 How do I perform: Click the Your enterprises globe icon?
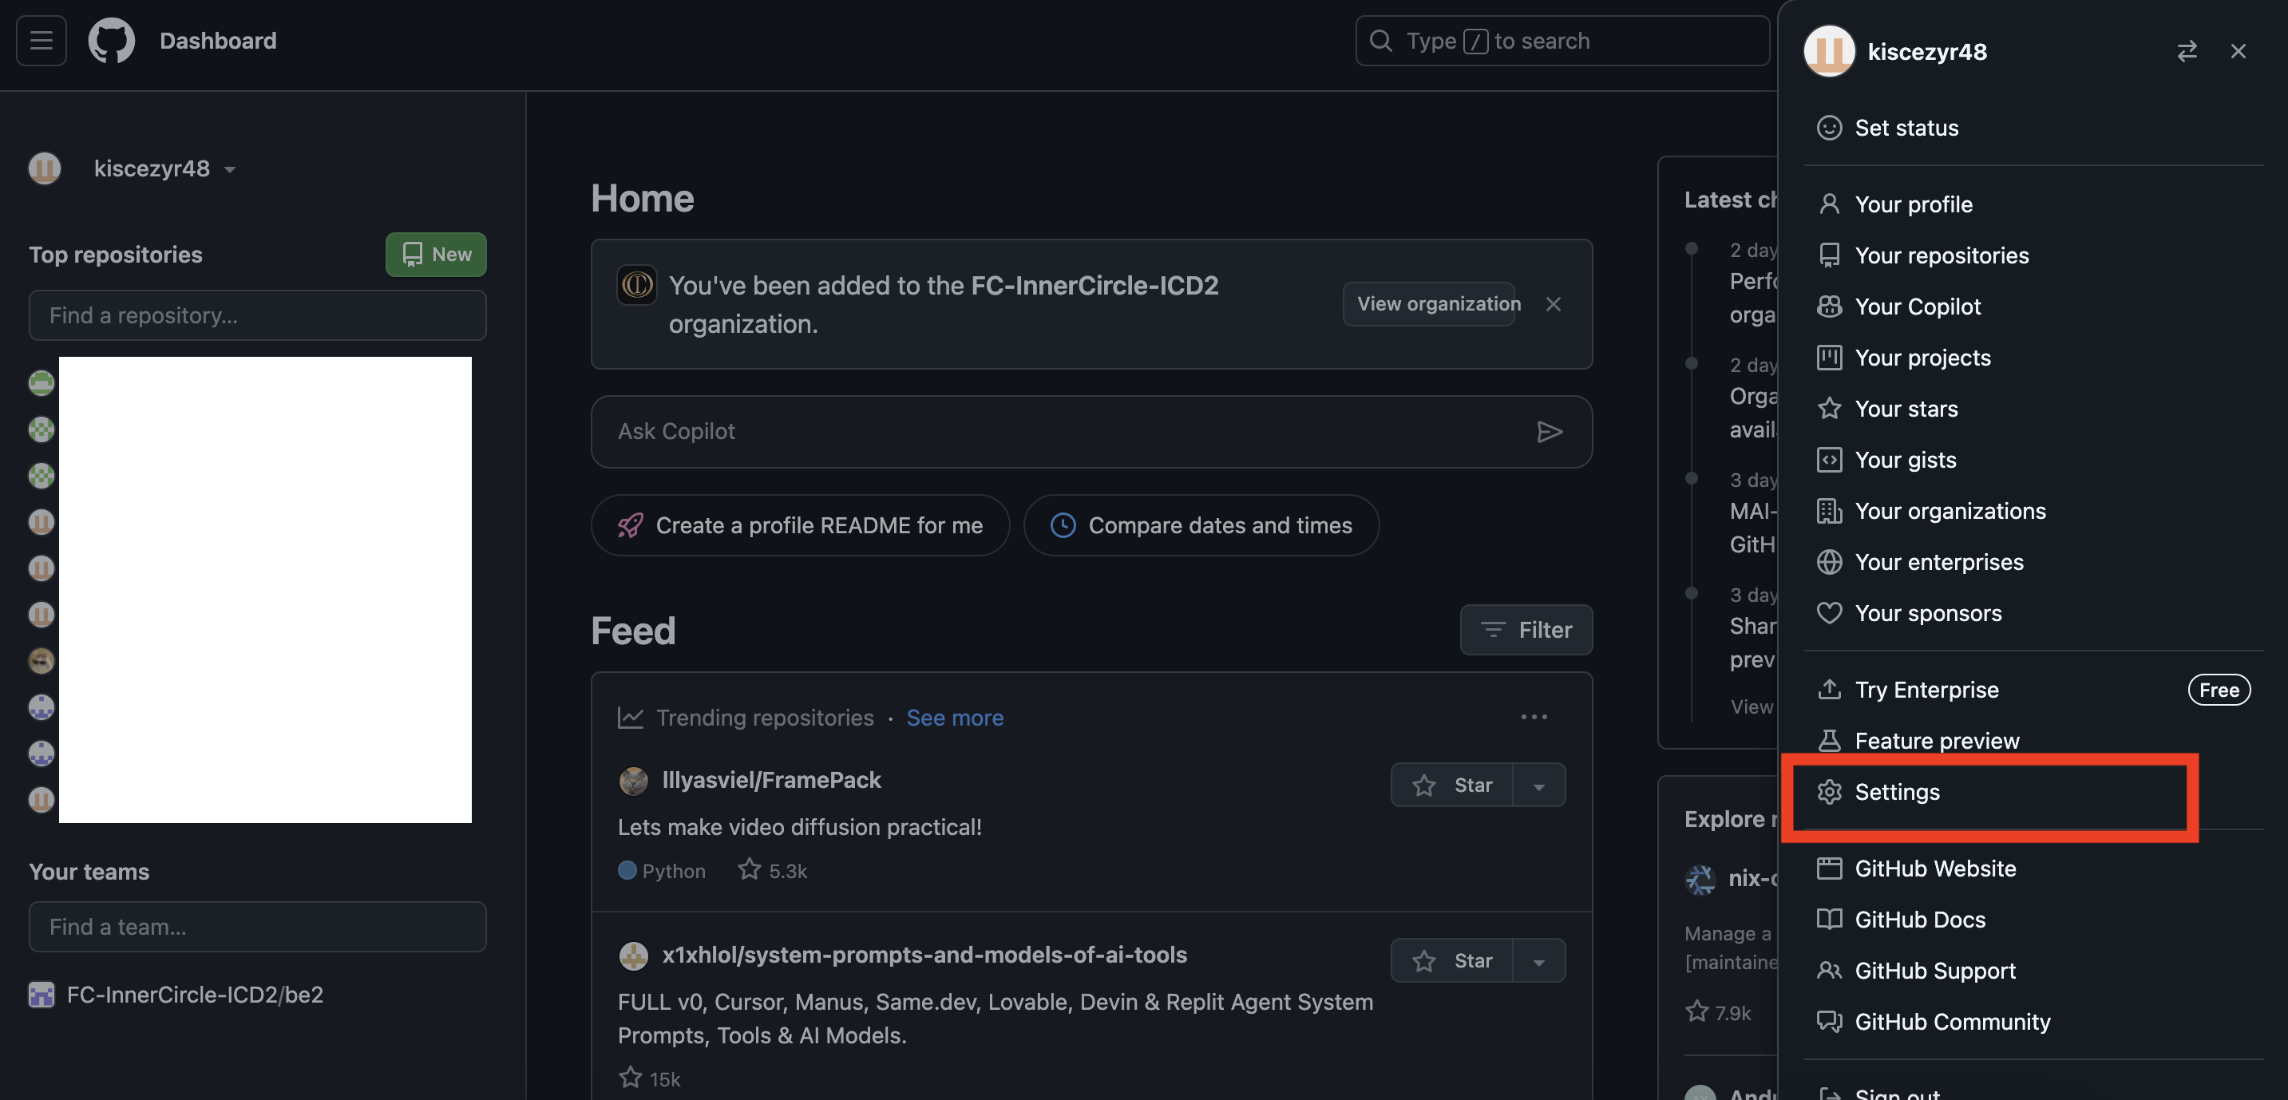[1829, 562]
